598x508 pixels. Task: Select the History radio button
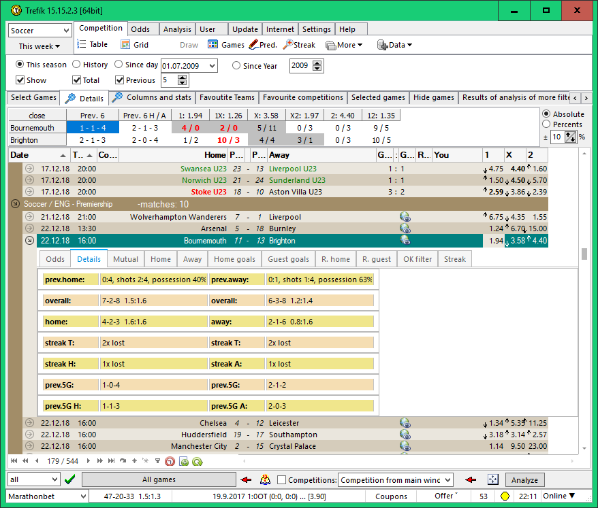click(x=77, y=65)
